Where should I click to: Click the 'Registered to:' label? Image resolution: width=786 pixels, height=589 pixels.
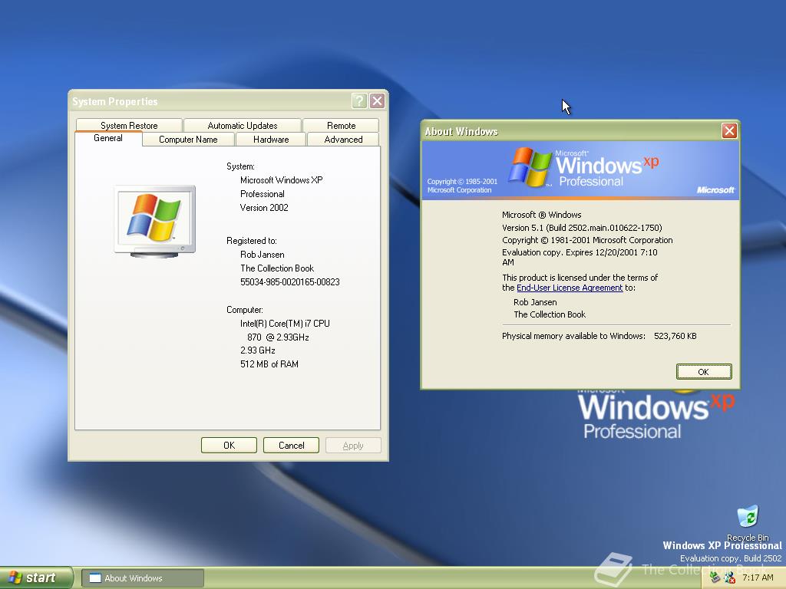tap(252, 240)
